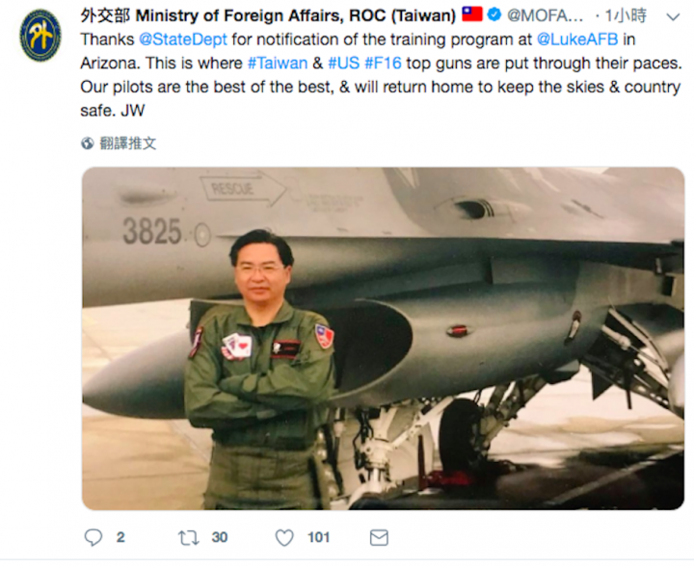Viewport: 694px width, 566px height.
Task: Open the @StateDept mention link
Action: click(183, 39)
